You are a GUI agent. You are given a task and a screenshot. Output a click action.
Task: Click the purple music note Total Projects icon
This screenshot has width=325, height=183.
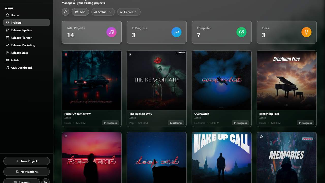tap(111, 32)
